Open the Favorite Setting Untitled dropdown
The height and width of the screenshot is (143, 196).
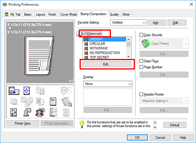click(128, 22)
